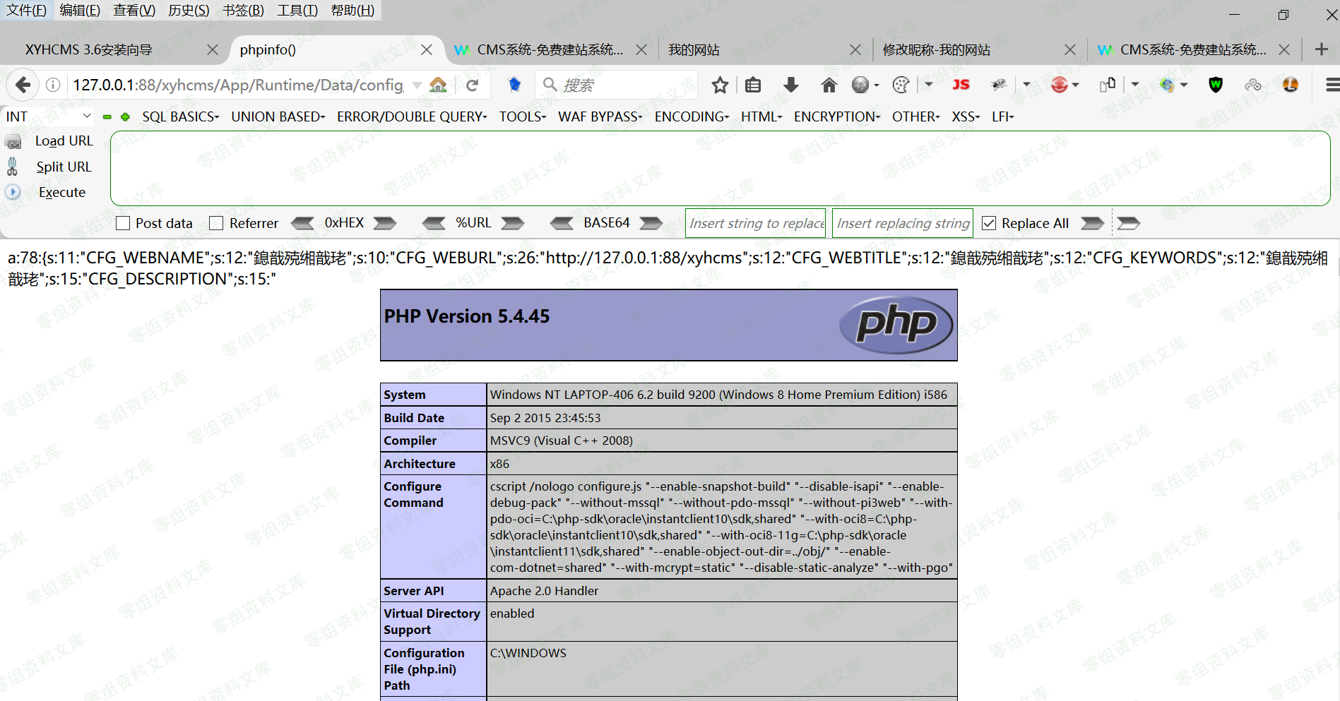Screen dimensions: 1340x701
Task: Expand the ERROR/DOUBLE QUERY menu
Action: pyautogui.click(x=412, y=117)
